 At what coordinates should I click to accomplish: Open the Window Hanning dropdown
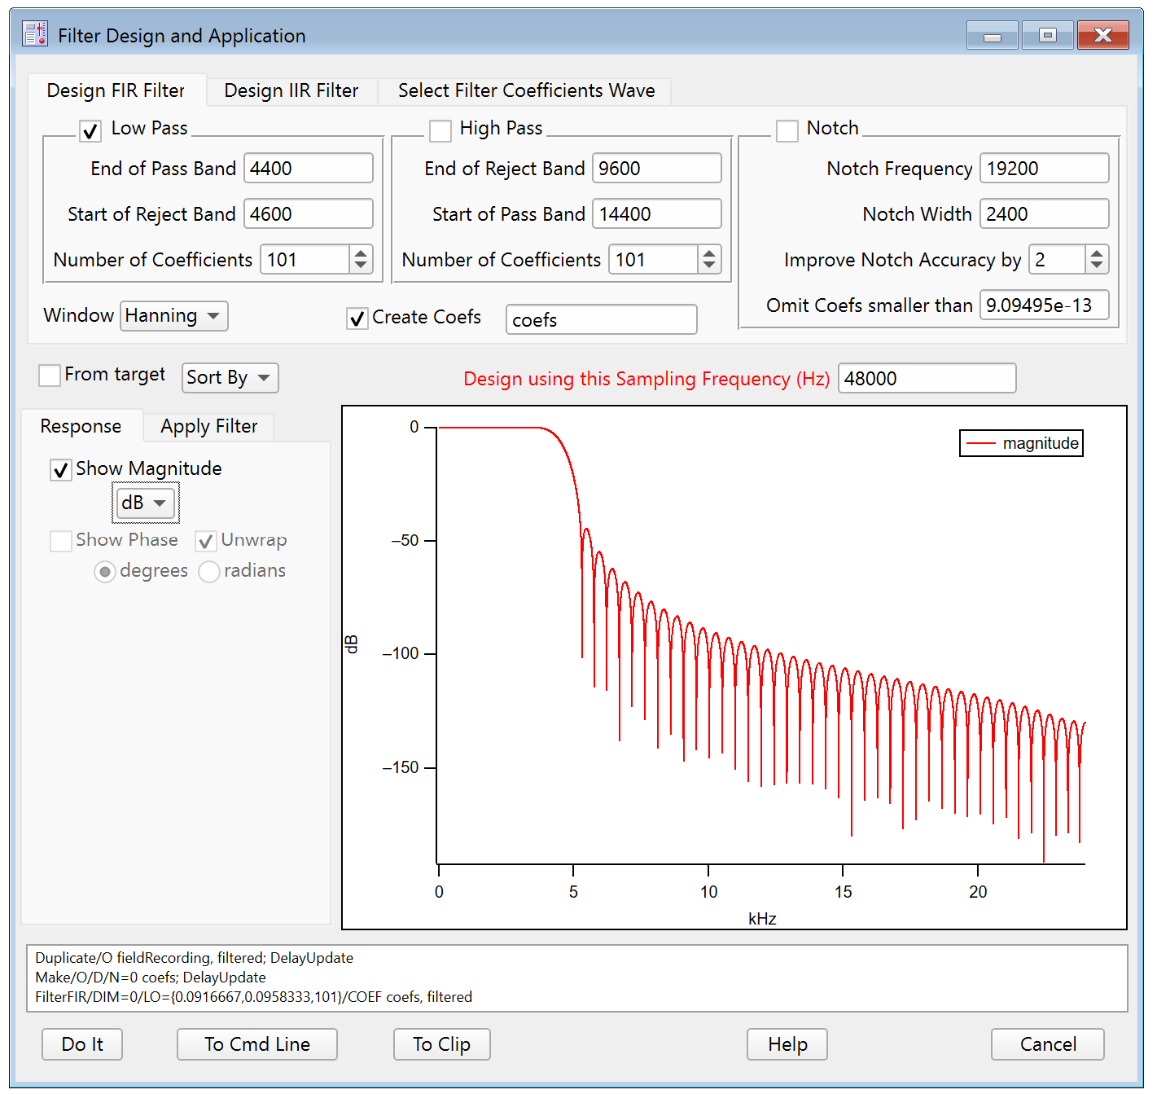(173, 316)
